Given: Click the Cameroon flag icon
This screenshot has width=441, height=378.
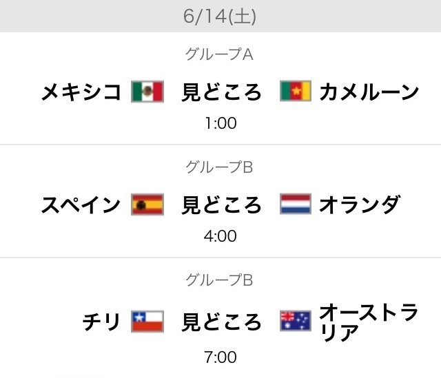Looking at the screenshot, I should 296,92.
